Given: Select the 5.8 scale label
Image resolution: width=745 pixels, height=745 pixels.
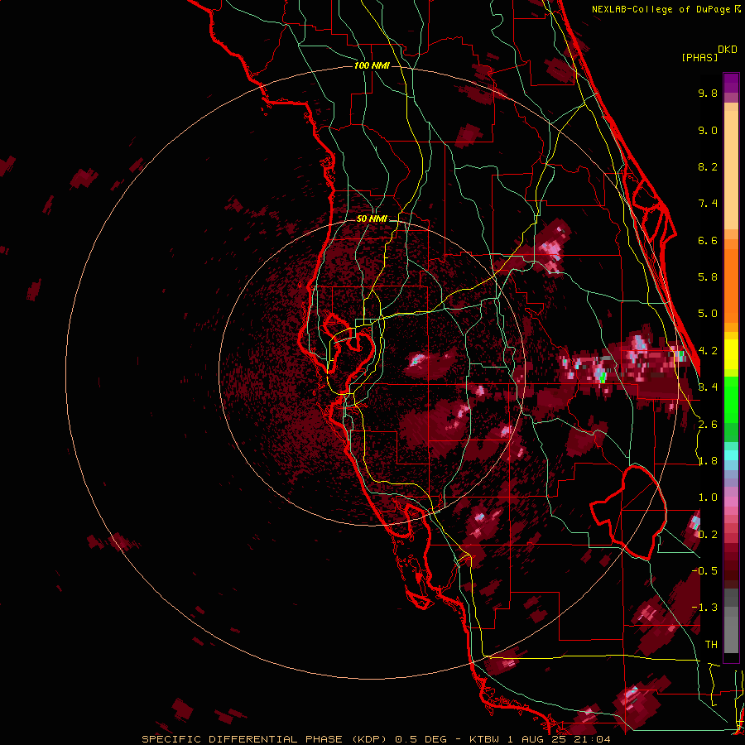Looking at the screenshot, I should (x=708, y=277).
